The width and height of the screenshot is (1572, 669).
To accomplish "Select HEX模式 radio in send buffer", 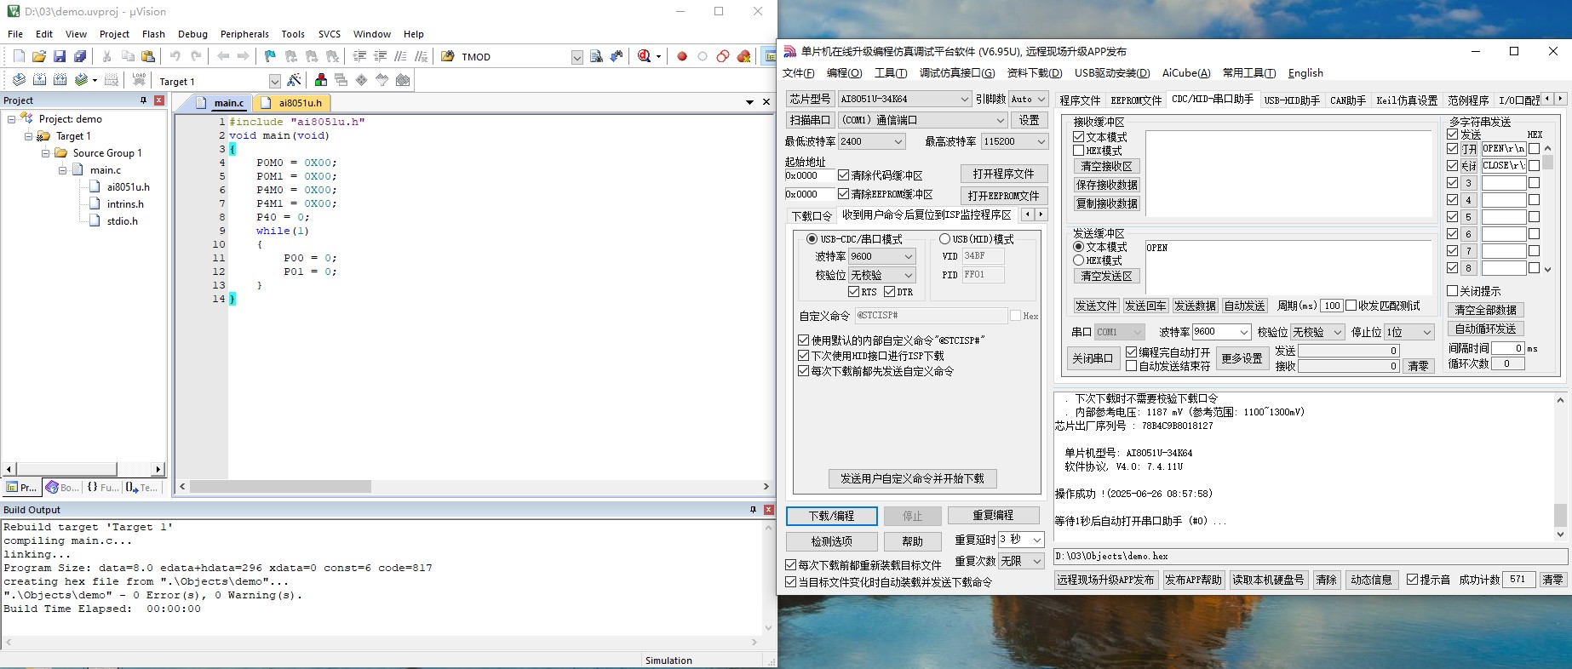I will pos(1079,260).
